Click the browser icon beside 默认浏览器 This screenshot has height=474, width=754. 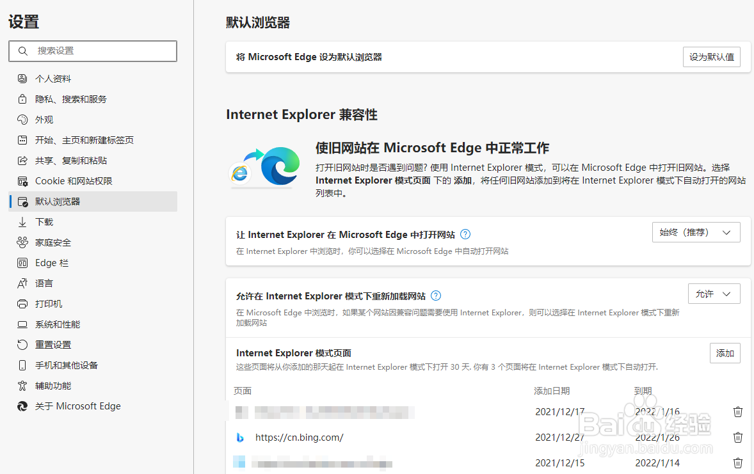click(22, 201)
